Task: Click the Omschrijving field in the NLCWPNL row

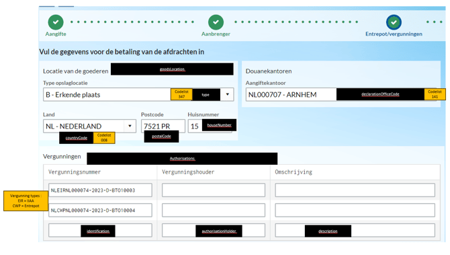Action: click(x=355, y=211)
